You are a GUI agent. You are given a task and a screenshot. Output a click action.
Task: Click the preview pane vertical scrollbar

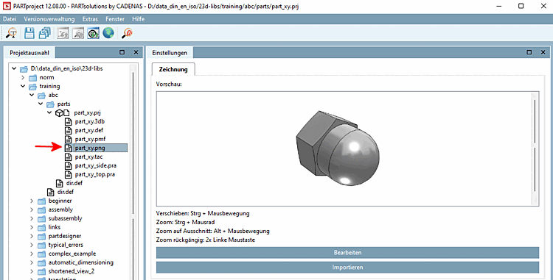coord(535,148)
